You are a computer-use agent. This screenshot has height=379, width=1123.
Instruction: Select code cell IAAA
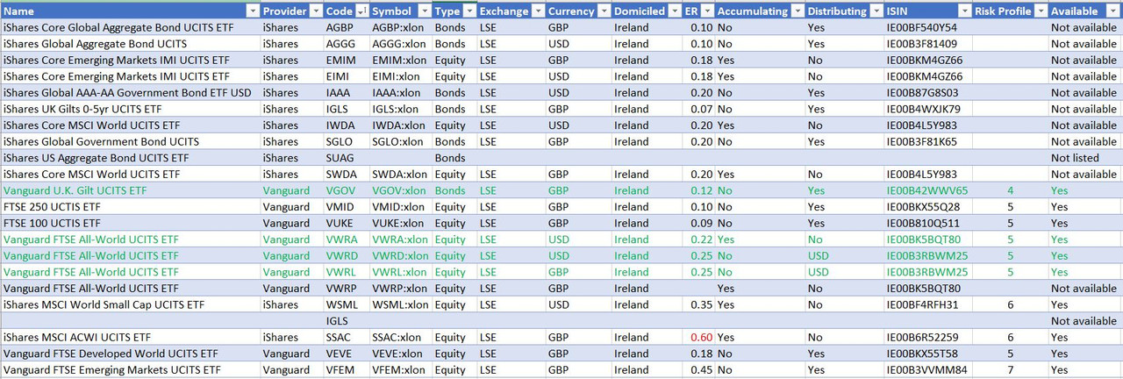[x=346, y=93]
